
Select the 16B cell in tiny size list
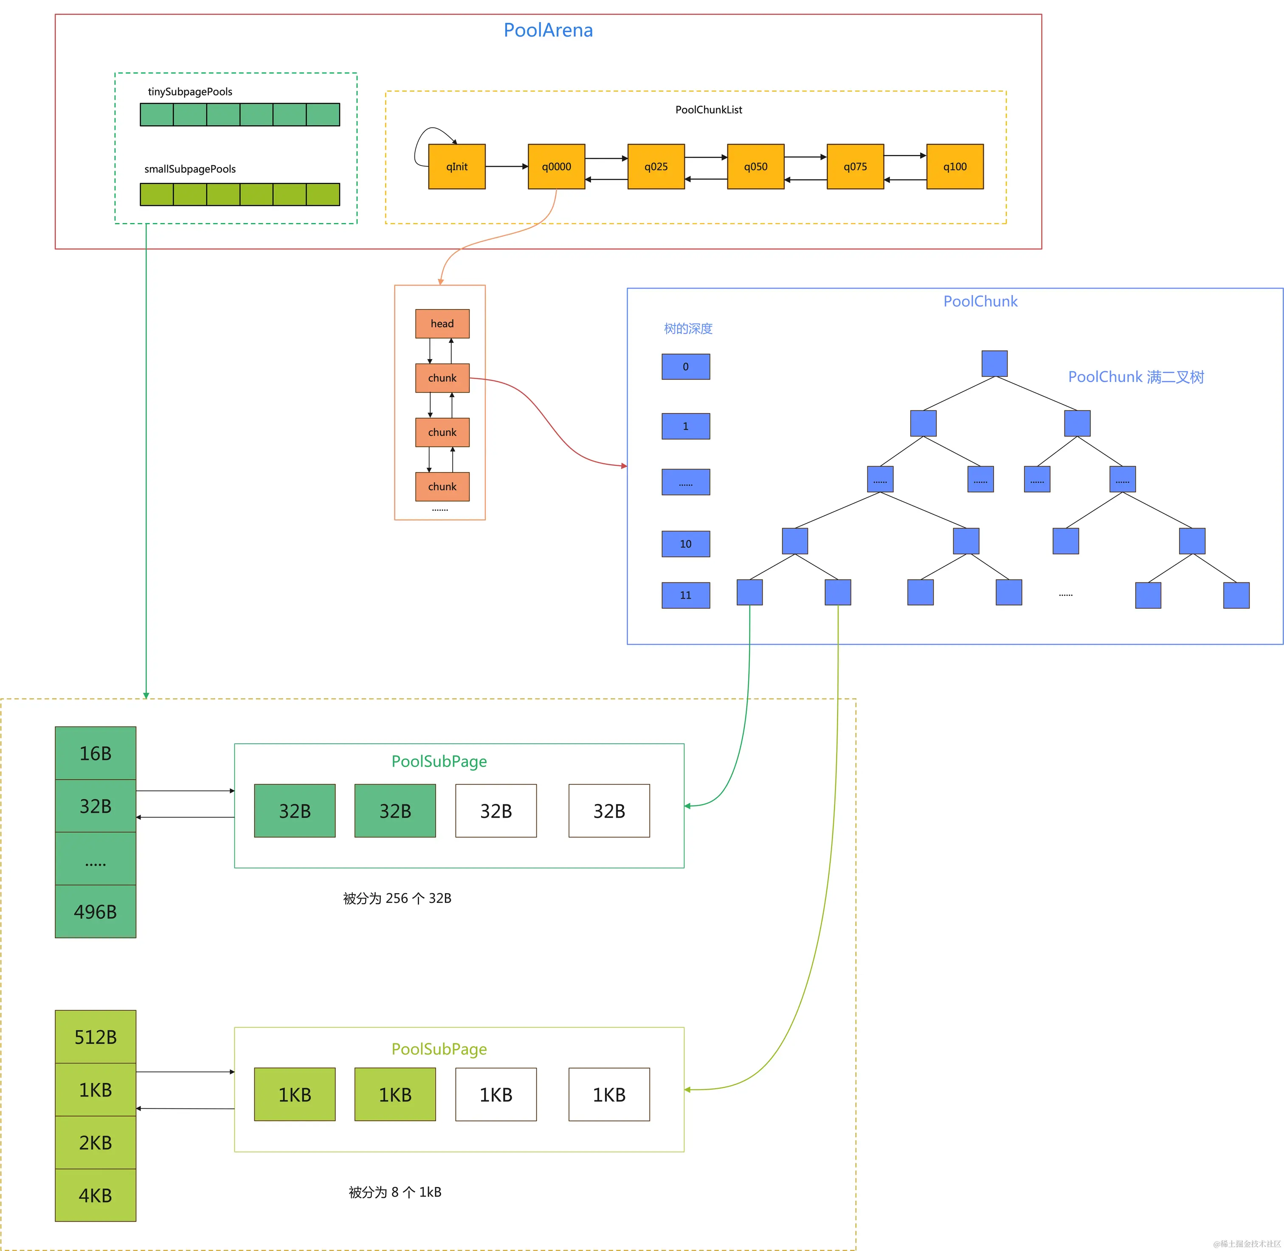(95, 753)
